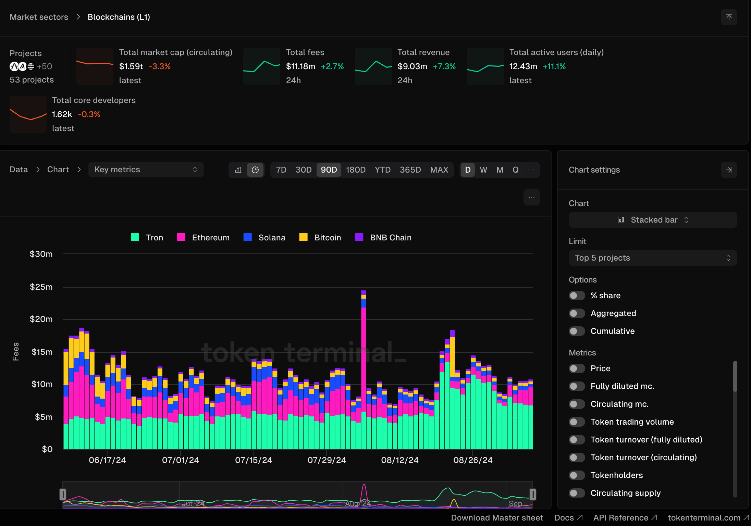Click the more granularity options ellipsis
Viewport: 751px width, 526px height.
(x=531, y=170)
